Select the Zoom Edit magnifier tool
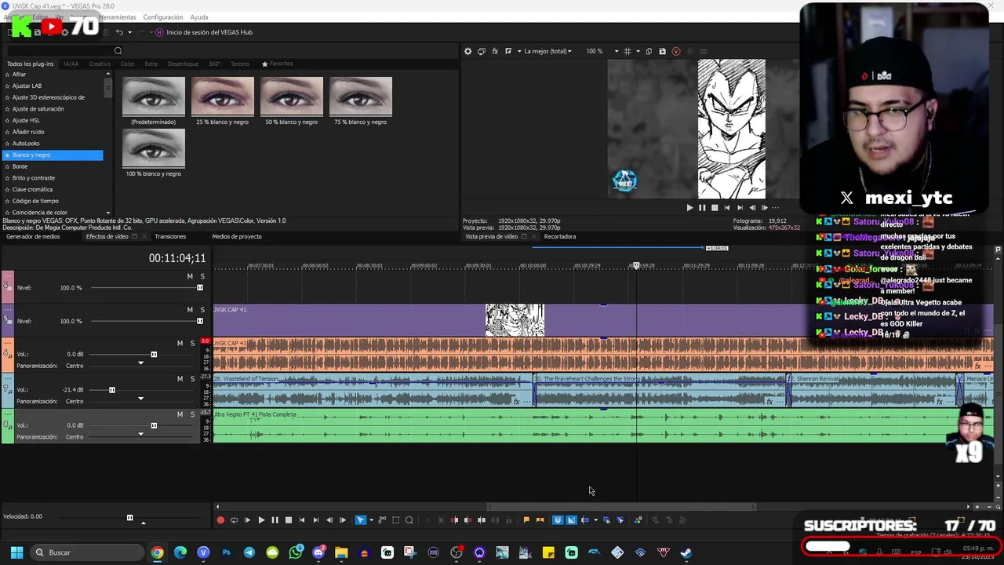This screenshot has height=565, width=1004. 409,520
